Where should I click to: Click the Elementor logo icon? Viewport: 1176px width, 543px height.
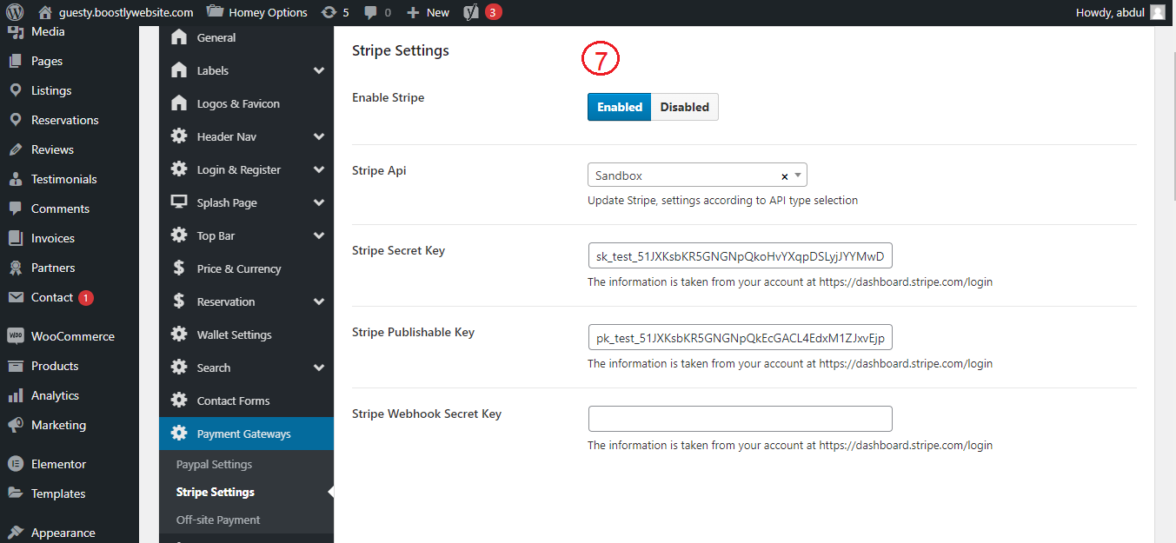pyautogui.click(x=15, y=464)
